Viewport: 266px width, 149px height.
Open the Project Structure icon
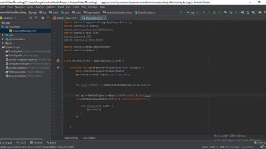click(260, 12)
